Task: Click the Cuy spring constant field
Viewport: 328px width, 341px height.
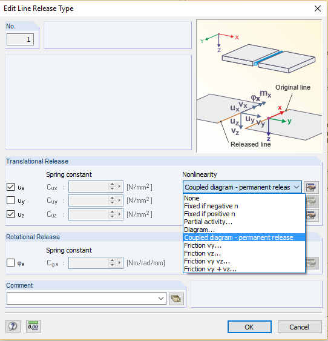Action: pos(88,200)
